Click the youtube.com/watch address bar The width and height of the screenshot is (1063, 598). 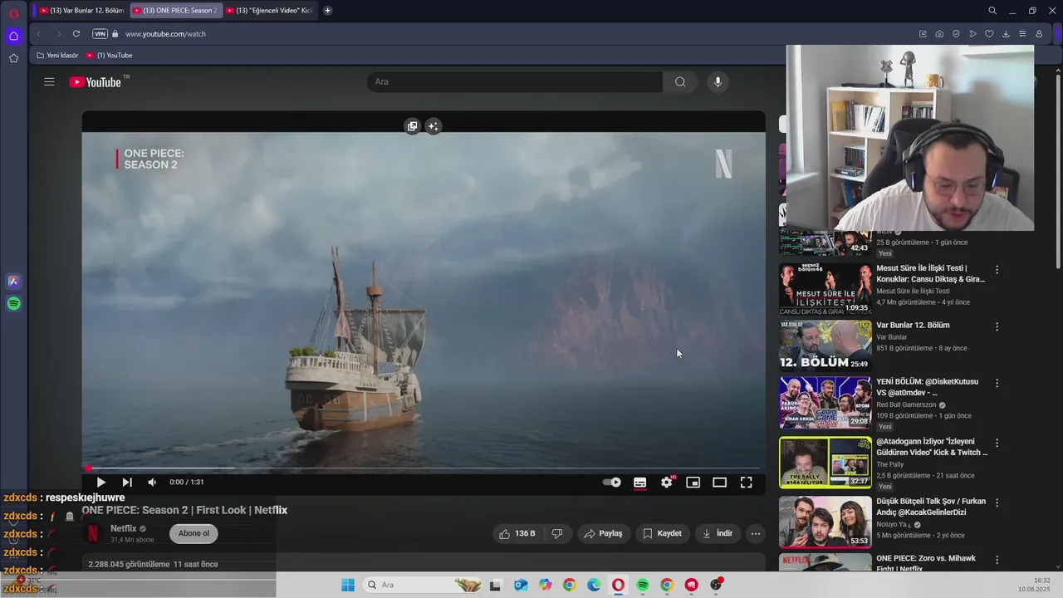click(x=165, y=34)
